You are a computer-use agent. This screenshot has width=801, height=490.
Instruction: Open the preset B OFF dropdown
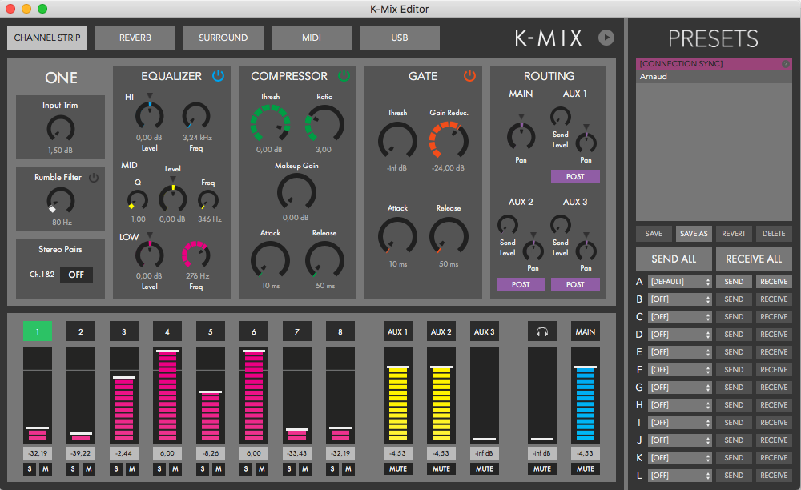coord(680,299)
